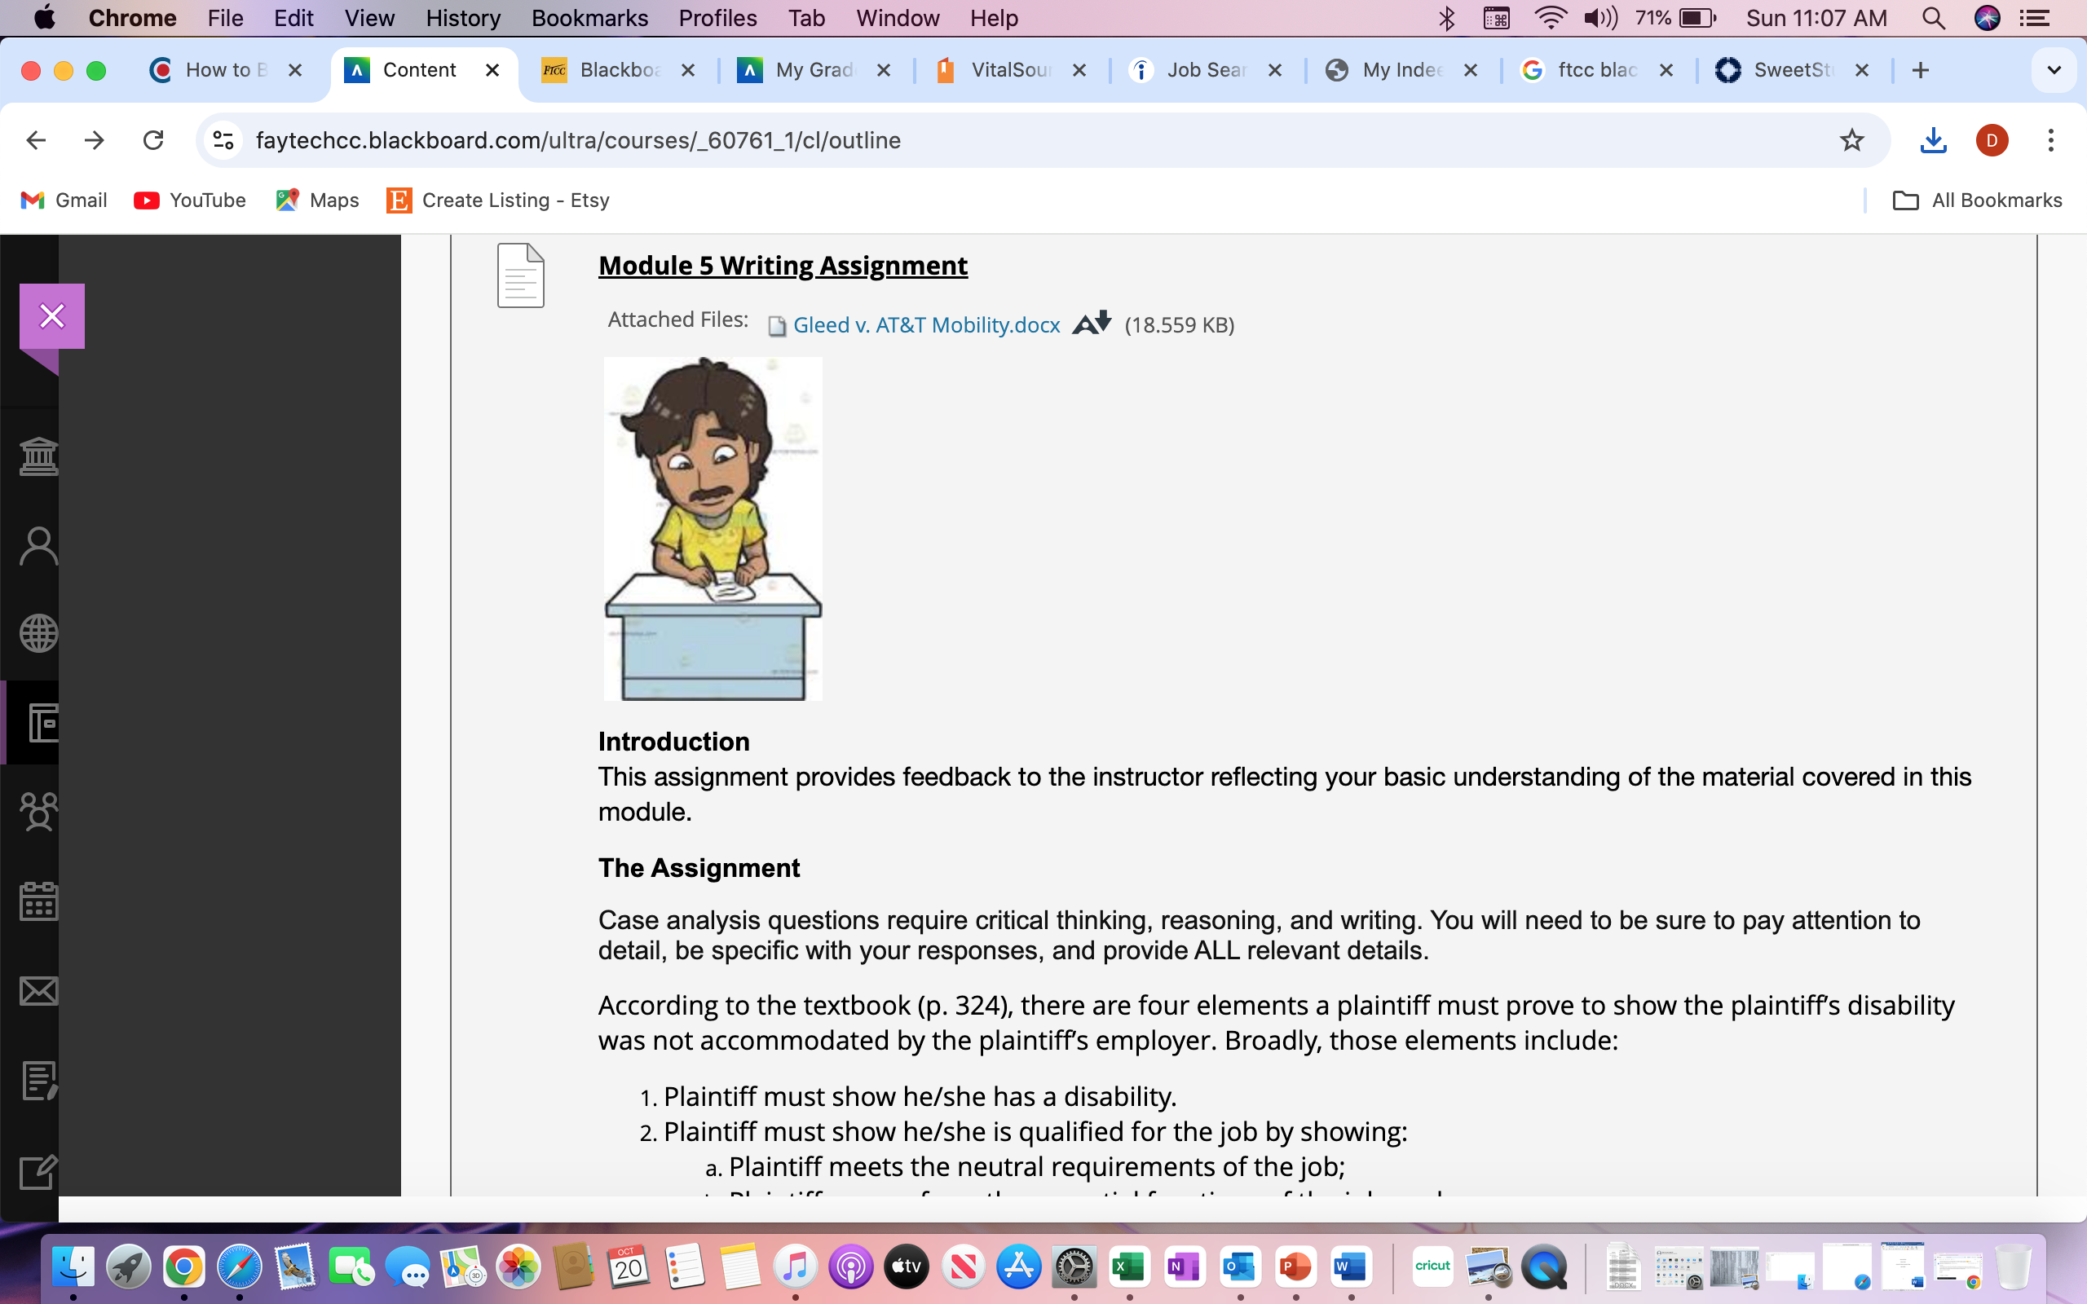Open the Activity Stream globe icon
This screenshot has height=1304, width=2087.
(39, 634)
